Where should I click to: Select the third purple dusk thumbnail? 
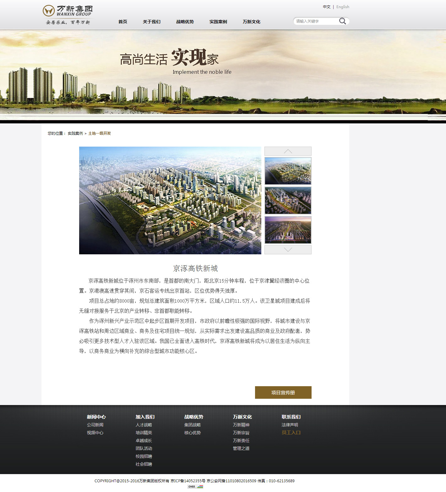[x=288, y=230]
